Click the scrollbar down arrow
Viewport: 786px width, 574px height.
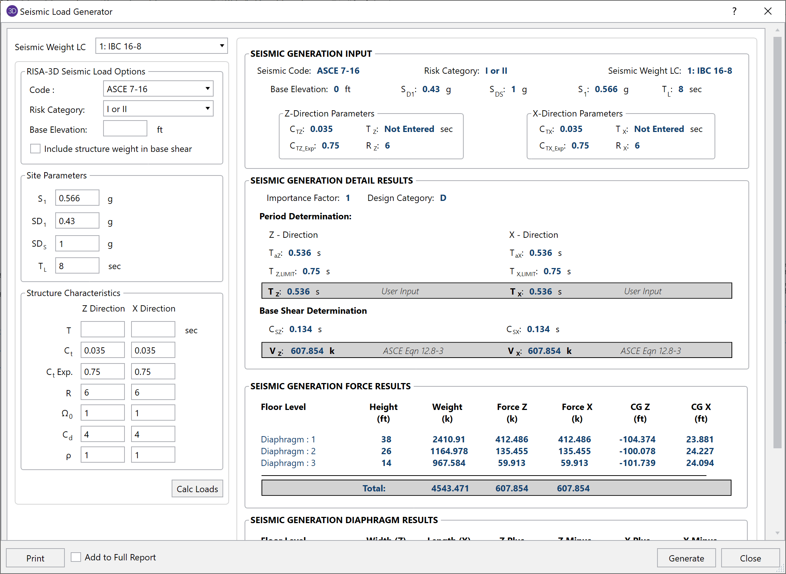777,533
